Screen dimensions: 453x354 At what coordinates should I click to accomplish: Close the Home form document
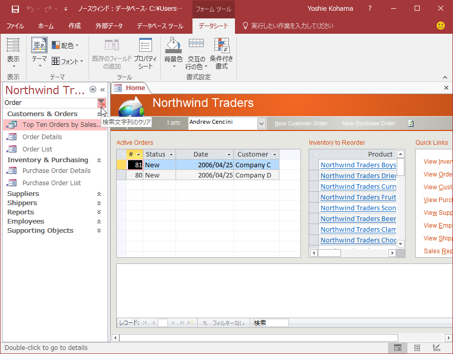coord(446,88)
